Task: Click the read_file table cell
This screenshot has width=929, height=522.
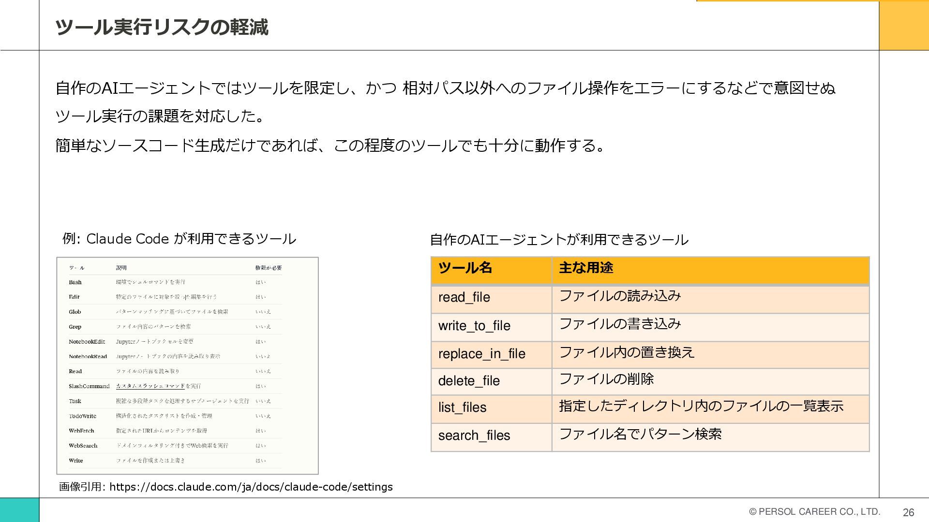Action: (x=464, y=297)
